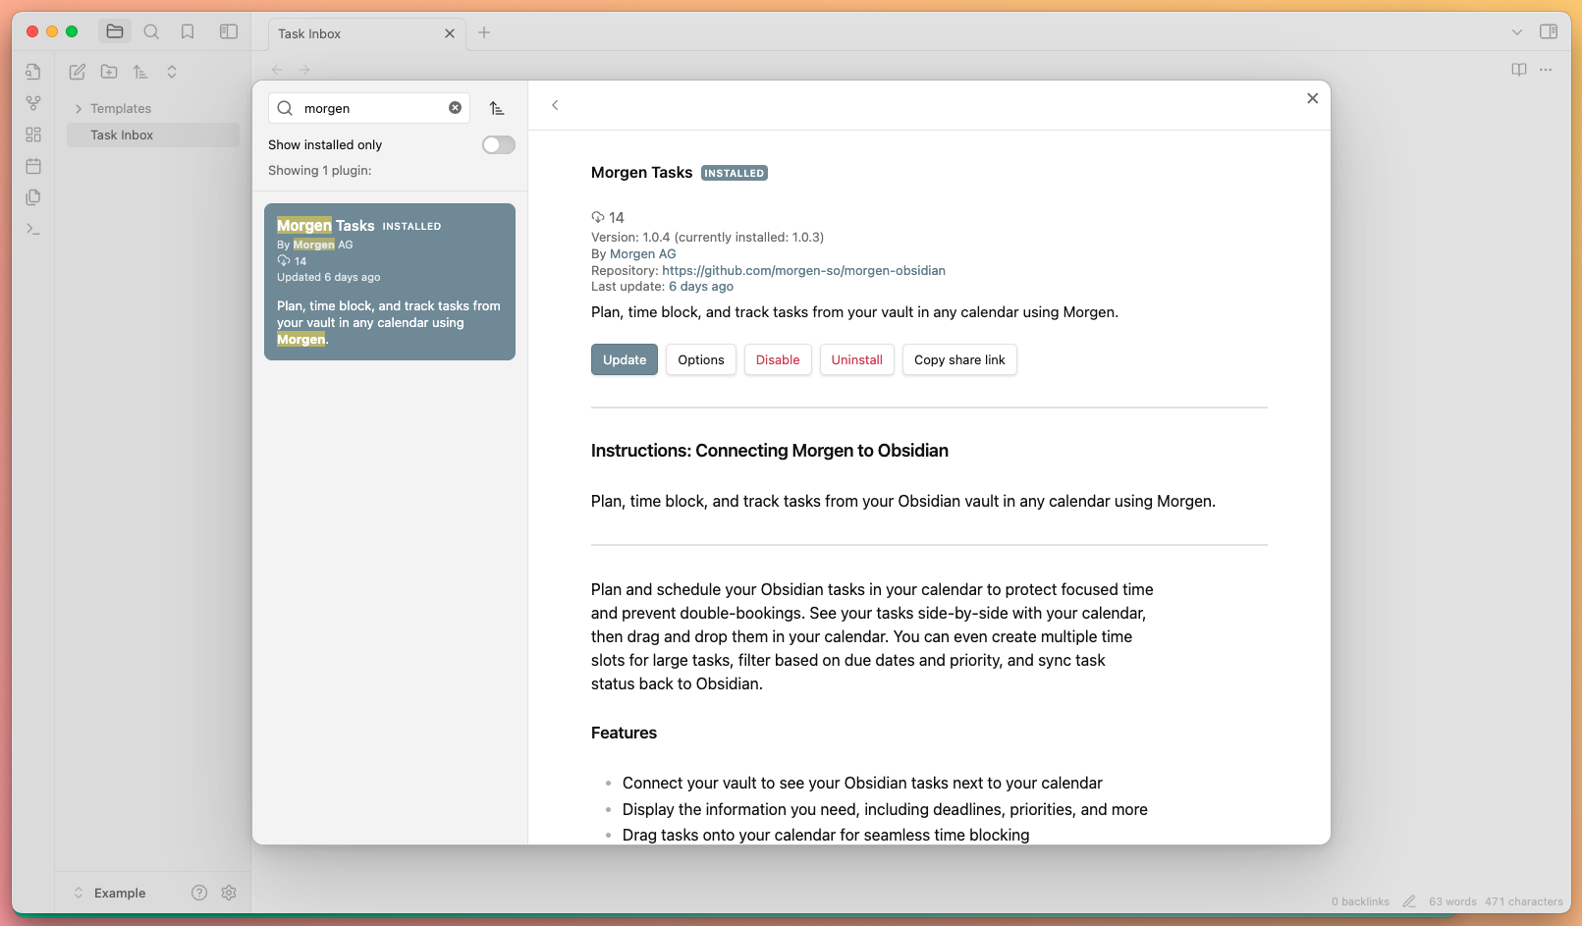Click the Disable plugin button
This screenshot has height=926, width=1582.
pyautogui.click(x=778, y=359)
